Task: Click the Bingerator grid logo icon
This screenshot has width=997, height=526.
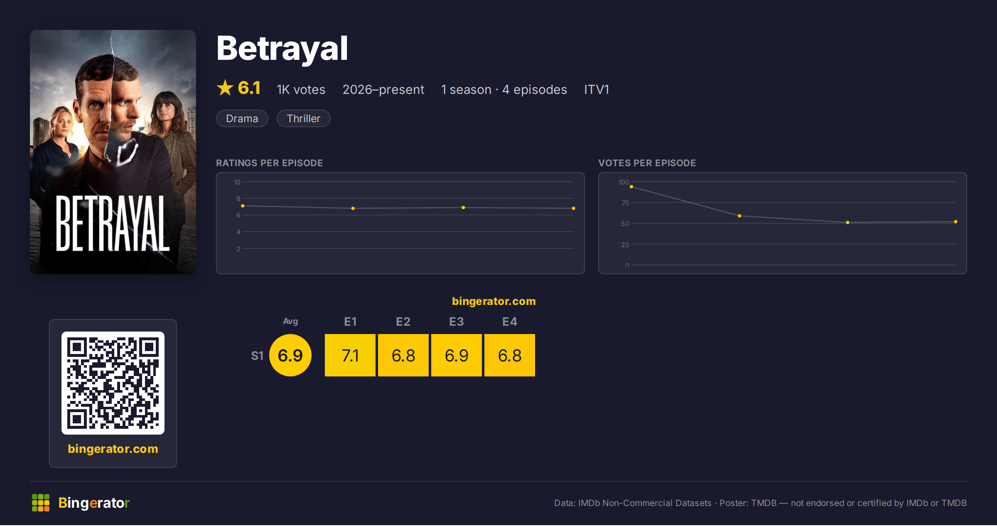Action: pyautogui.click(x=41, y=503)
